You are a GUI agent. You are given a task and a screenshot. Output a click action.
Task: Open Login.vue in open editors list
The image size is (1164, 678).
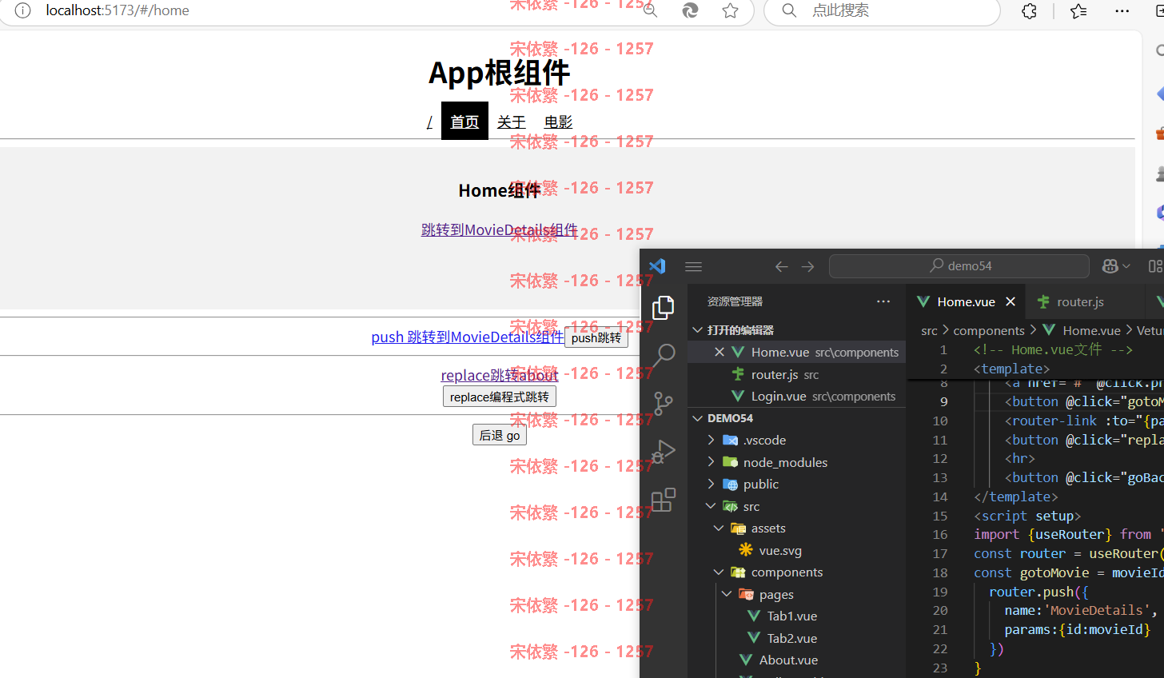(x=796, y=396)
